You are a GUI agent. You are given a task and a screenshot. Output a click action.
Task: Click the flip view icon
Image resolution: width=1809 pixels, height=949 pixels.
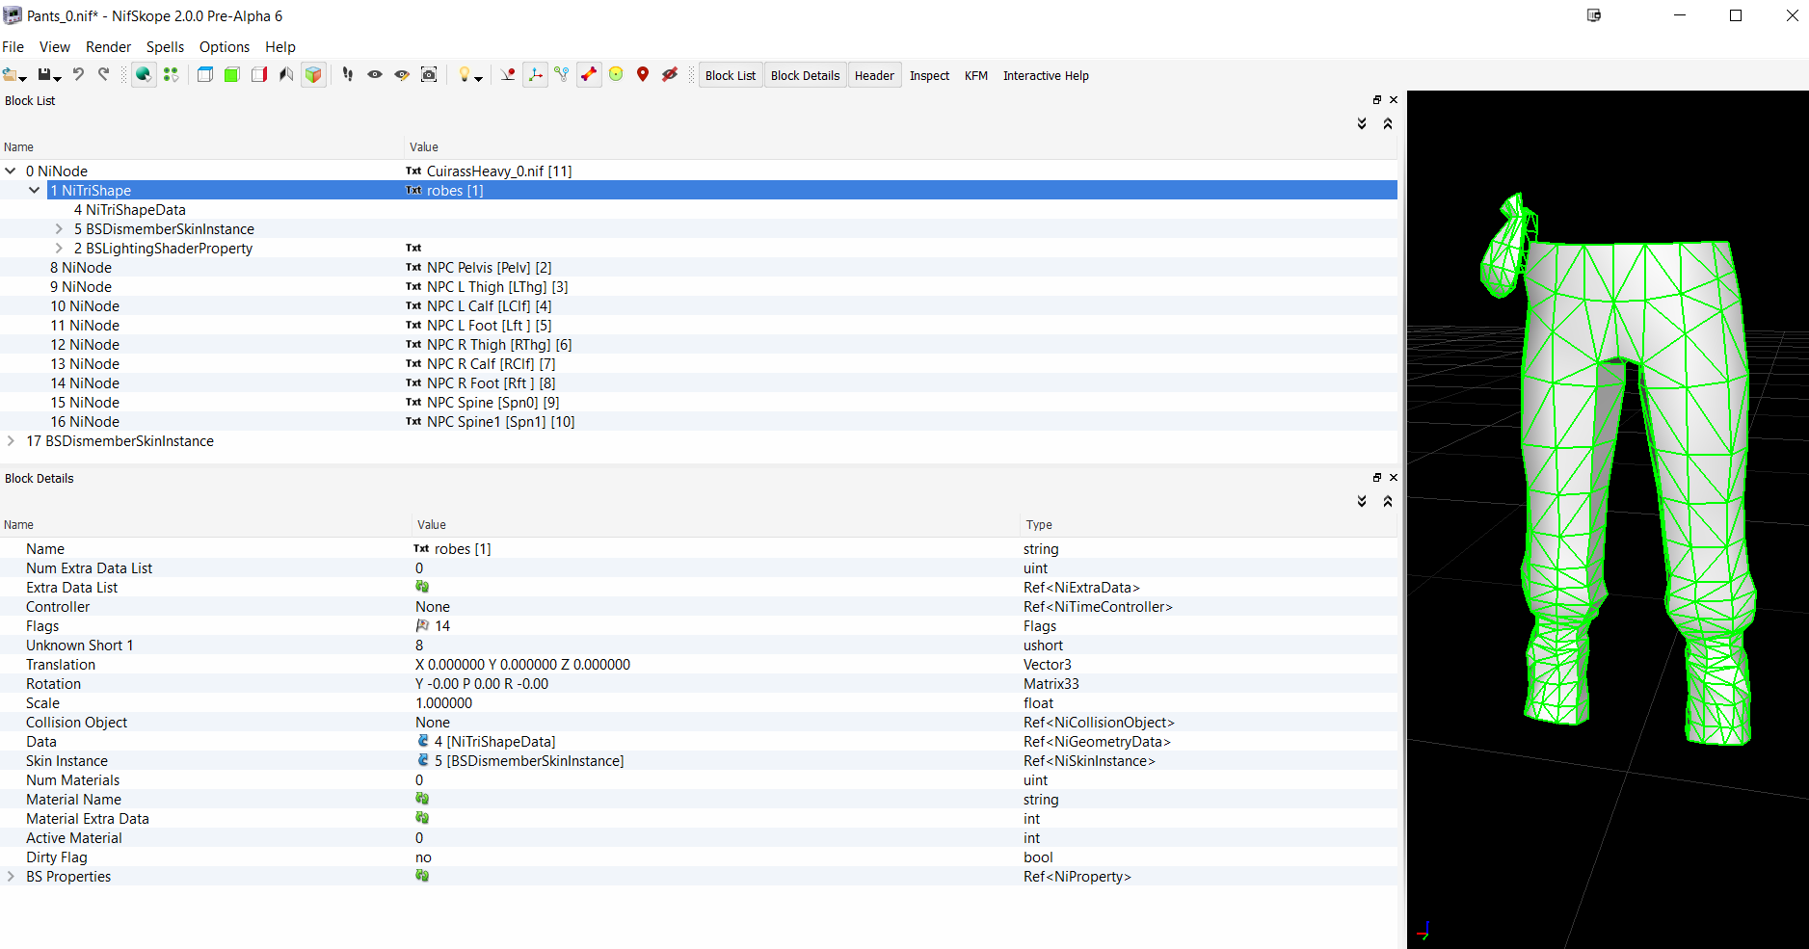coord(286,75)
